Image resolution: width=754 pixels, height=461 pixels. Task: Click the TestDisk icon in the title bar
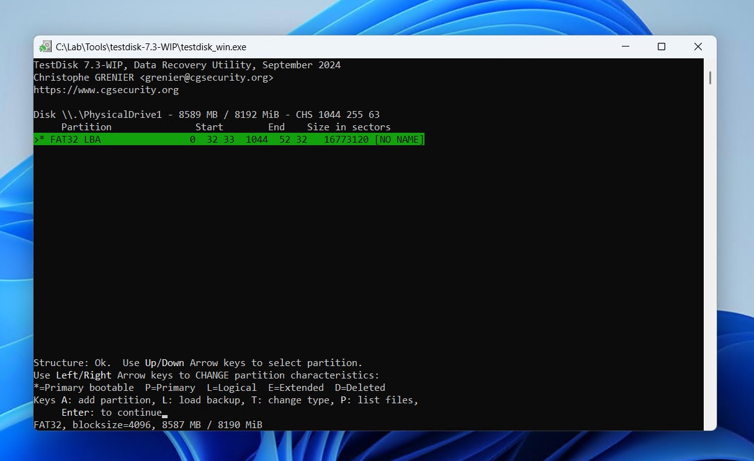coord(45,47)
